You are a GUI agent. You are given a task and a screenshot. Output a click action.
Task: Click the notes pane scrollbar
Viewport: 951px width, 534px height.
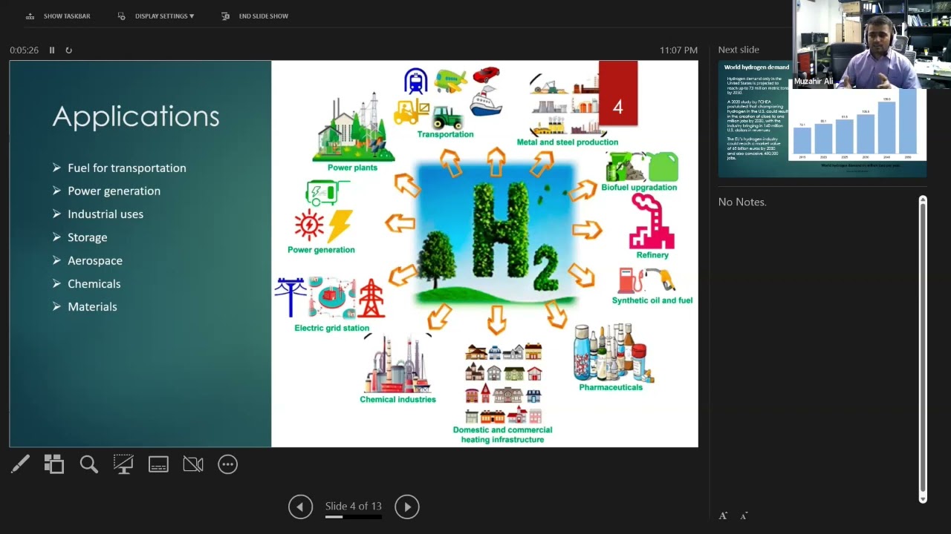click(923, 349)
